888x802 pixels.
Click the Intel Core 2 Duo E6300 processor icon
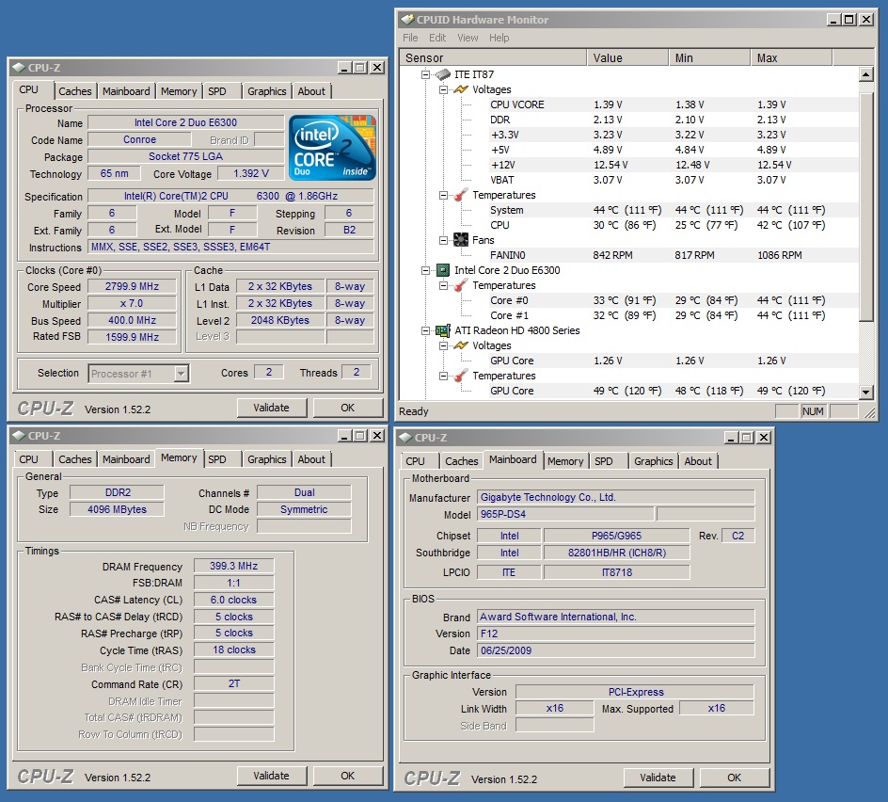coord(442,270)
